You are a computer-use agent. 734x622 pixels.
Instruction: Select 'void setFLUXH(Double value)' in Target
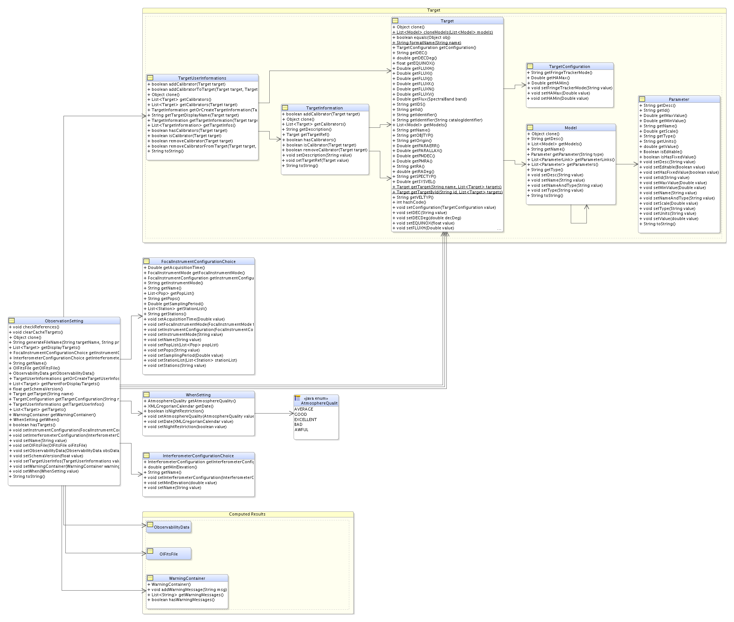click(423, 228)
